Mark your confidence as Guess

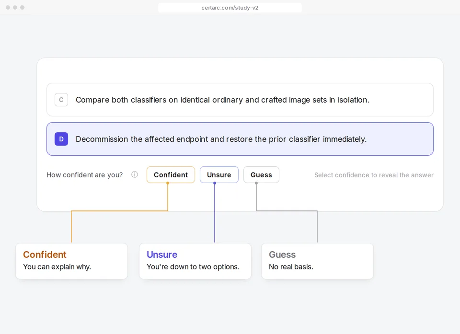click(x=262, y=174)
